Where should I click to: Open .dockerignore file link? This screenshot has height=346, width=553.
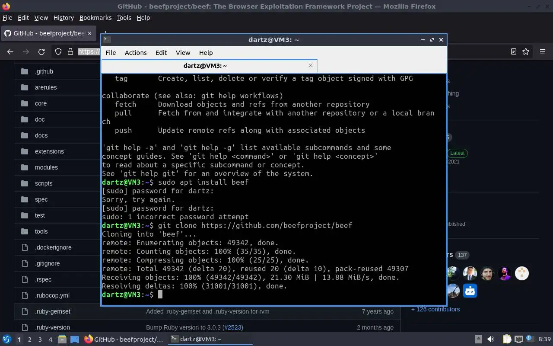coord(53,247)
